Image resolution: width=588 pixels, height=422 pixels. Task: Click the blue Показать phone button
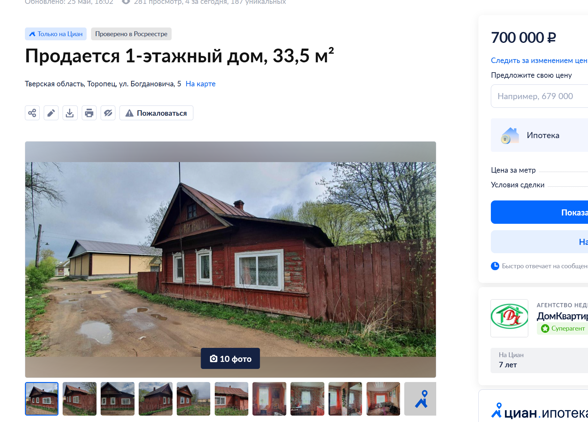[x=539, y=212]
